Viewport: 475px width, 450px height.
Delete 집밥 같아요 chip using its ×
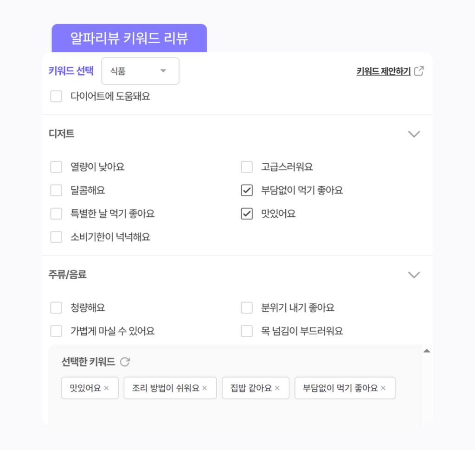[277, 388]
